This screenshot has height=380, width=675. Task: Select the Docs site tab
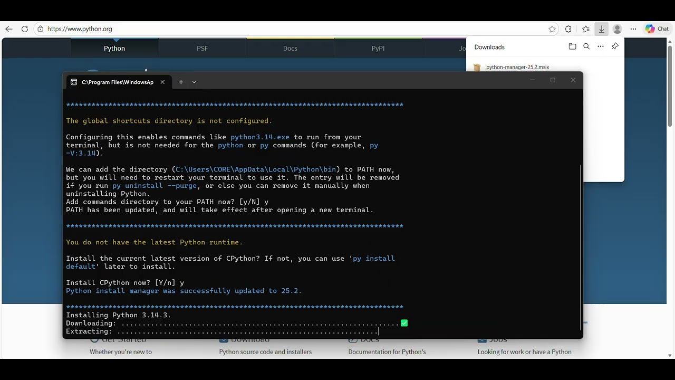point(290,48)
